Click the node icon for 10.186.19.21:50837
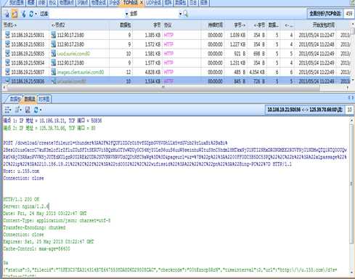Viewport: 355px width, 279px height. tap(8, 72)
